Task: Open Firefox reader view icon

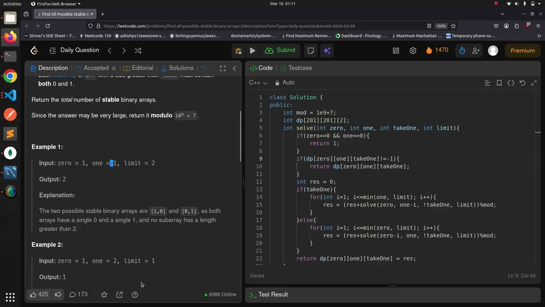Action: point(429,26)
